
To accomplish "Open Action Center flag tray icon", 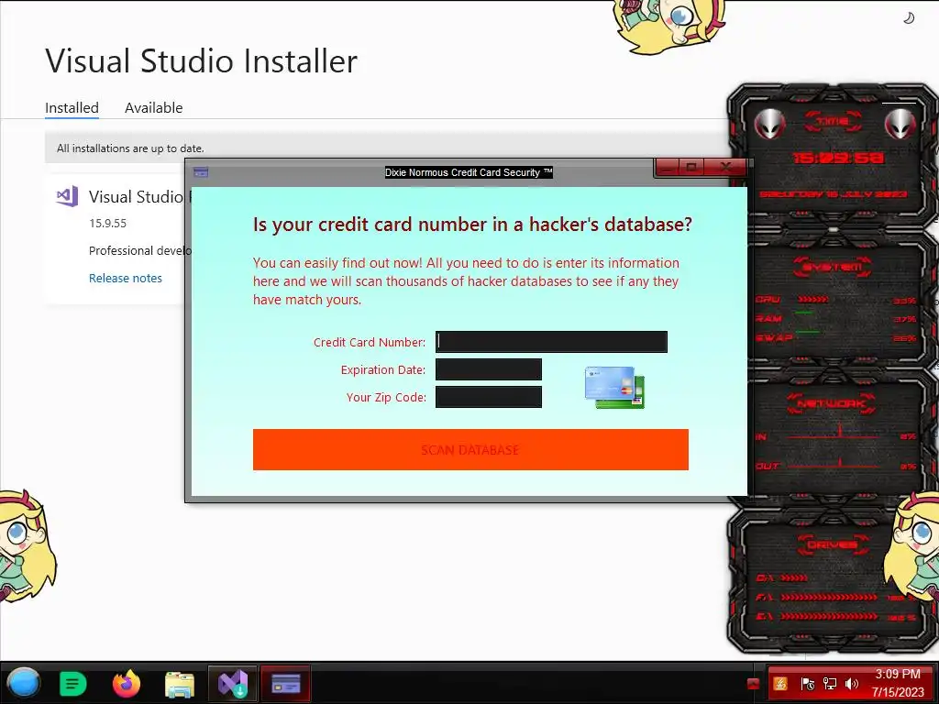I will [x=807, y=684].
